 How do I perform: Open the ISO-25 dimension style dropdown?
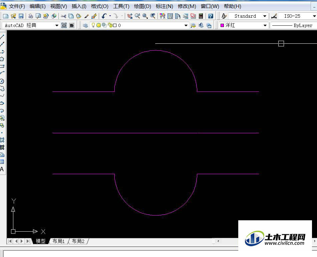pos(314,16)
